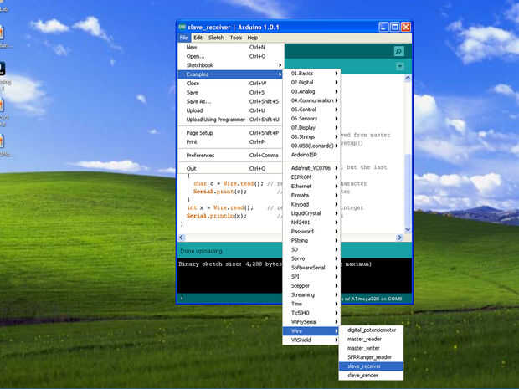Click the tab dropdown arrow icon
The width and height of the screenshot is (519, 389).
coord(400,66)
